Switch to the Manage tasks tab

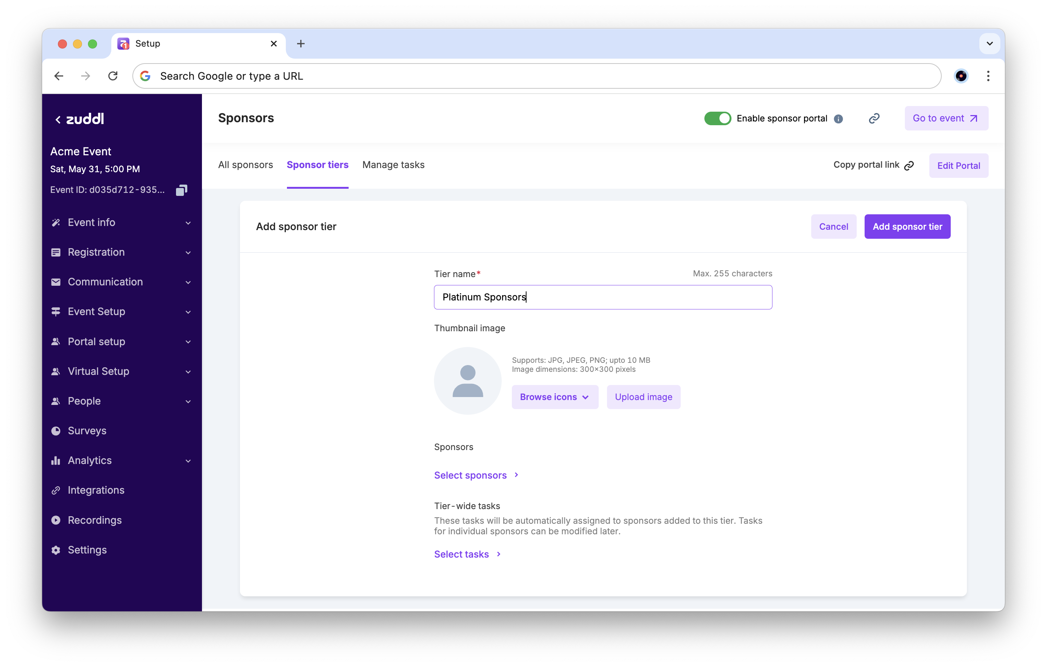pos(393,165)
